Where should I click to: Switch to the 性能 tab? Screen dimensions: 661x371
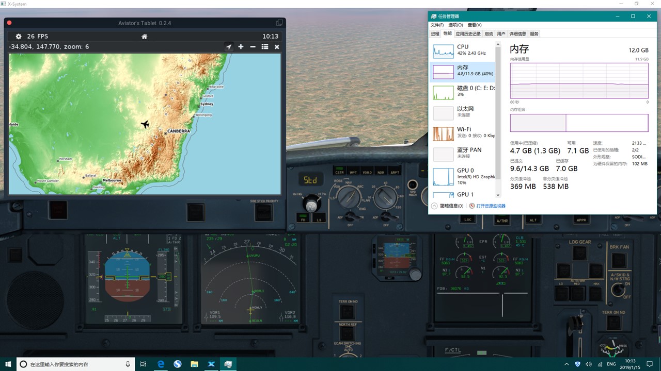(447, 33)
